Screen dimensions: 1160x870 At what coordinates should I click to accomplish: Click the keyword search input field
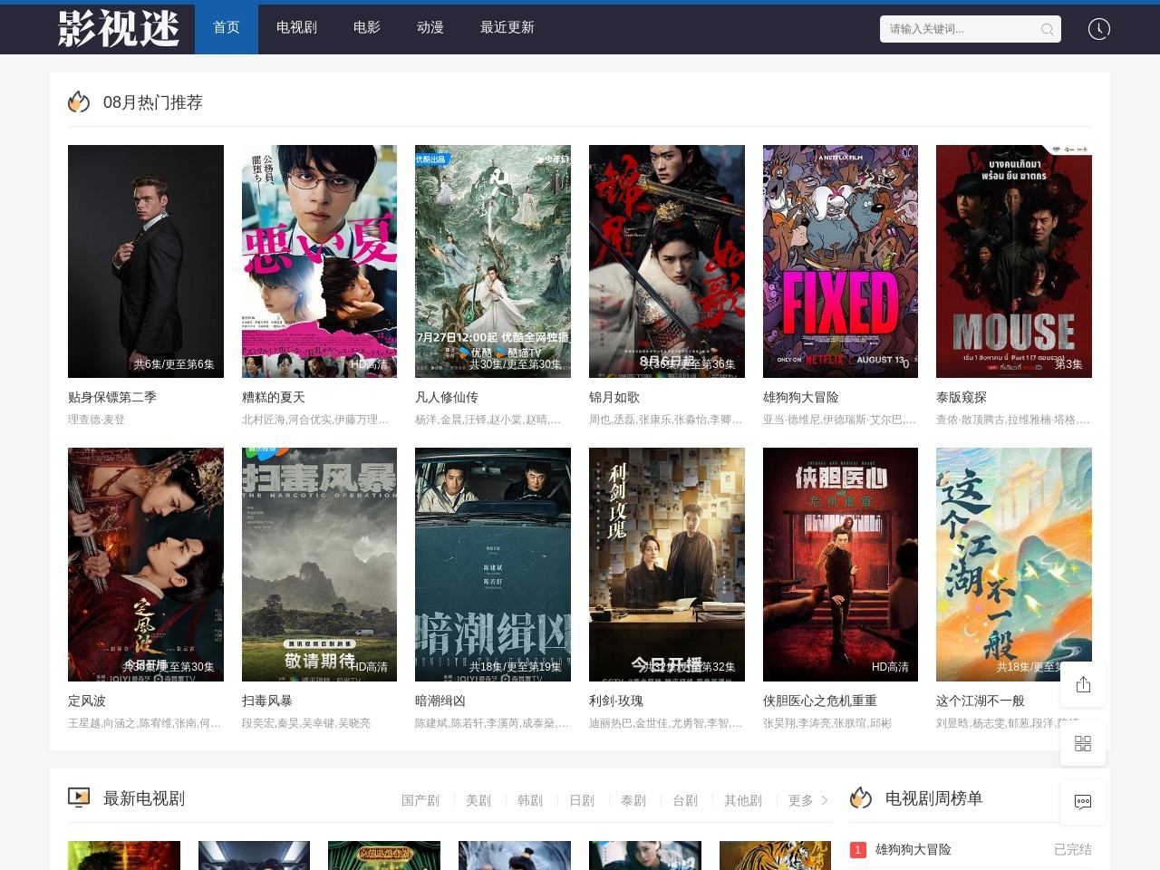coord(961,29)
